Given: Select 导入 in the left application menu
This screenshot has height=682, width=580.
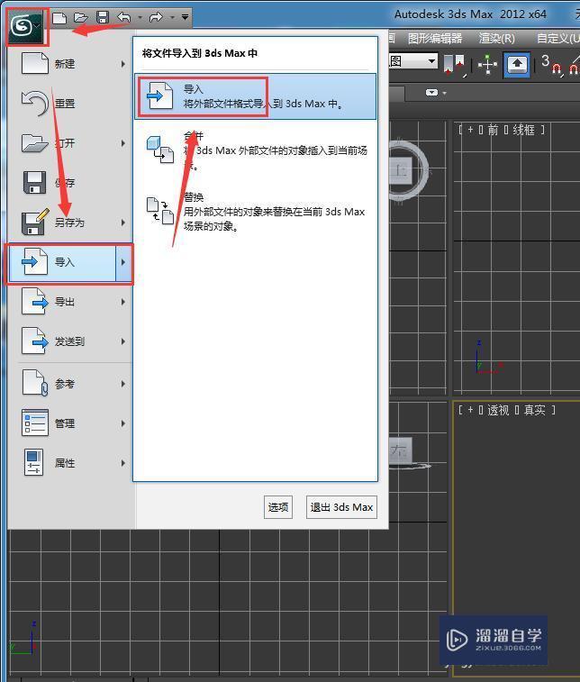Looking at the screenshot, I should (63, 262).
